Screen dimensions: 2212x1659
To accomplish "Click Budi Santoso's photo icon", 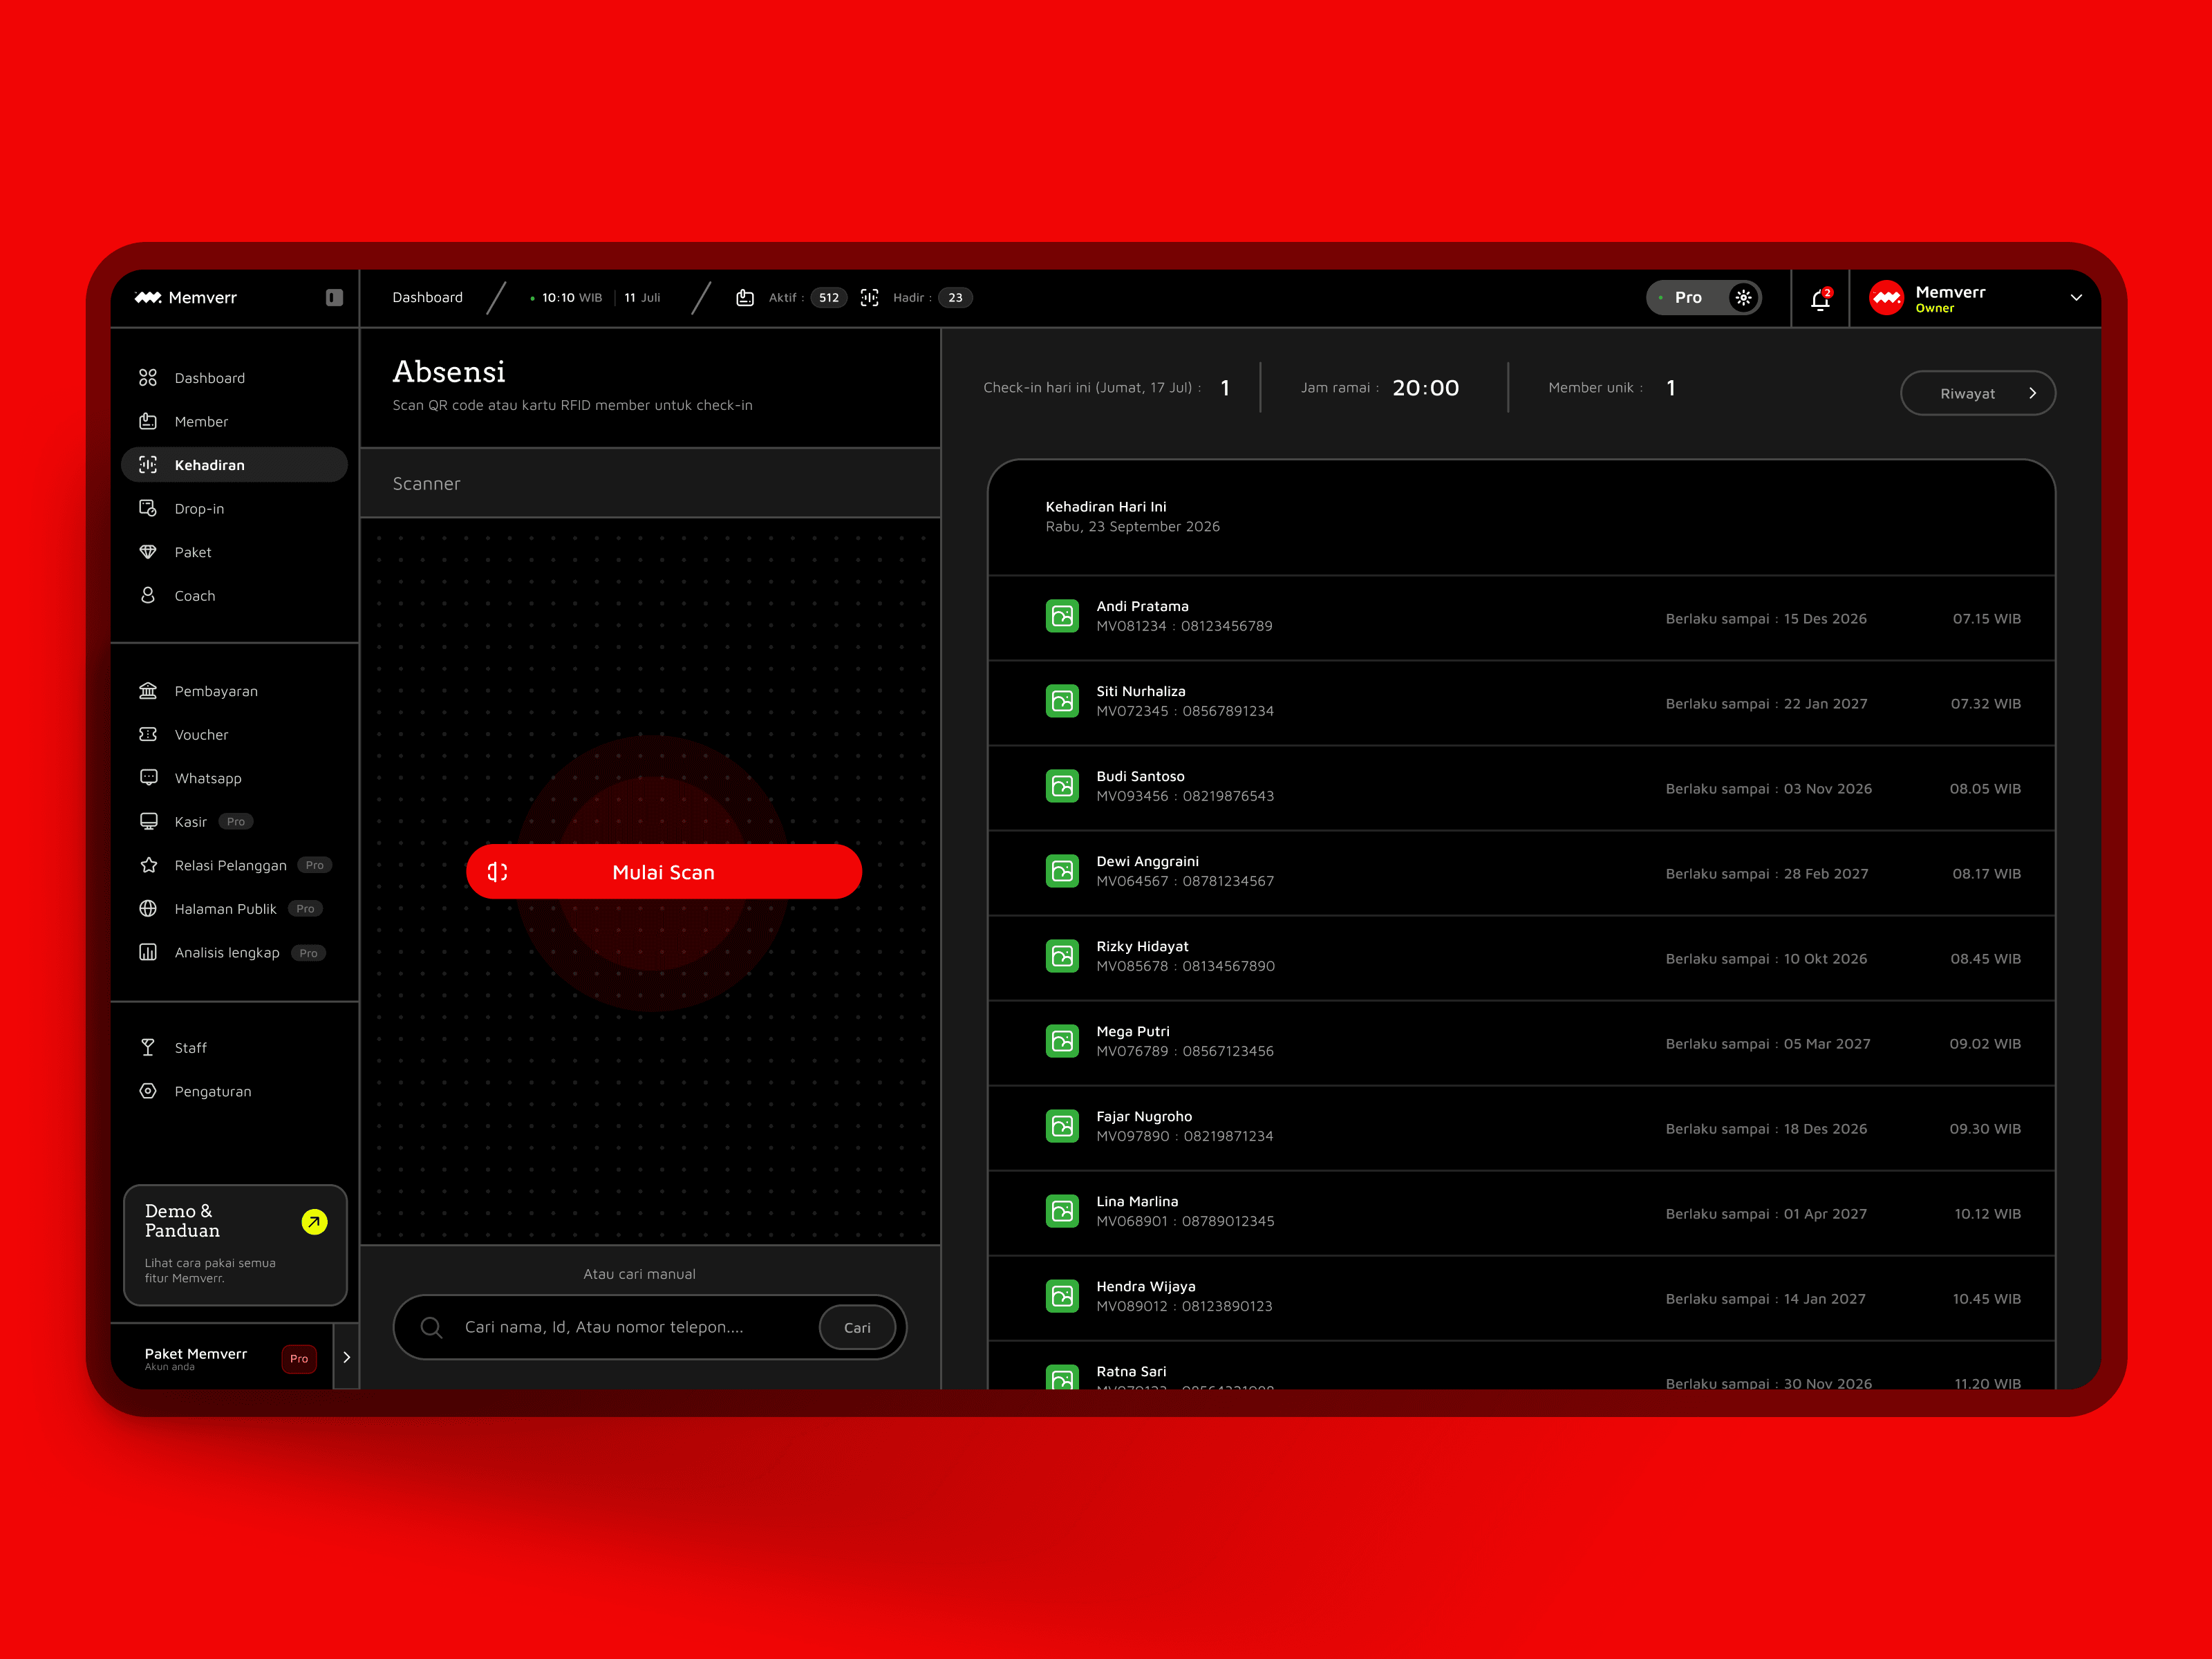I will click(x=1062, y=786).
